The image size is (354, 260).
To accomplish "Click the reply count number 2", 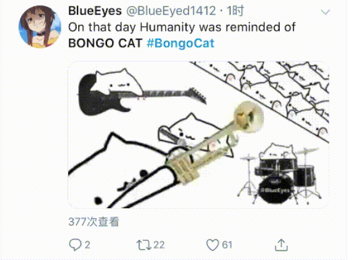I will [88, 245].
